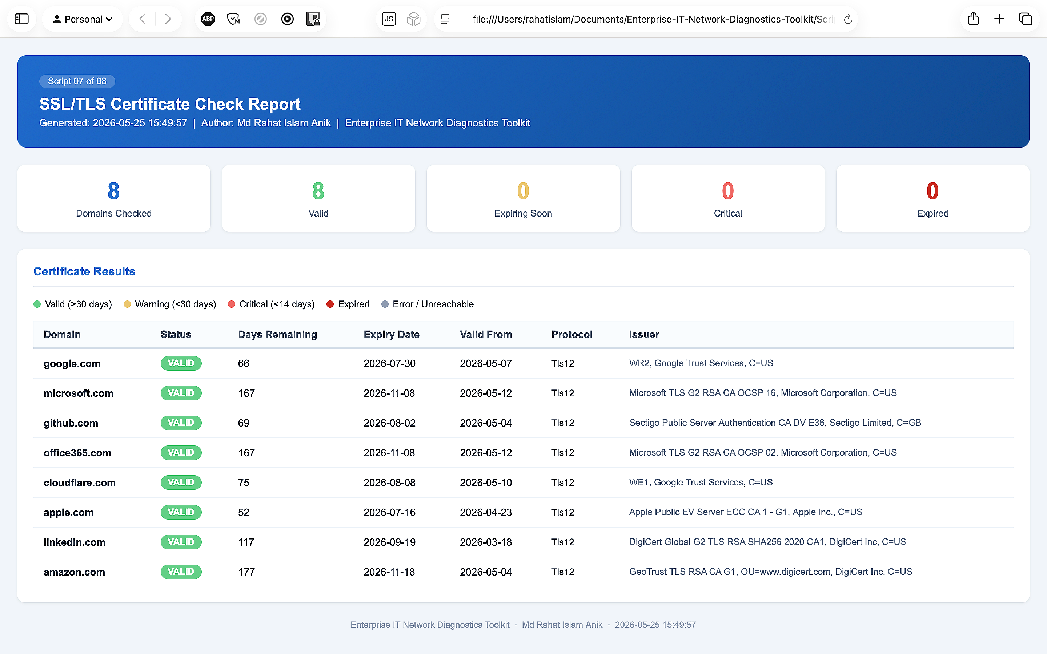Open the Share menu
Viewport: 1047px width, 654px height.
pyautogui.click(x=974, y=19)
